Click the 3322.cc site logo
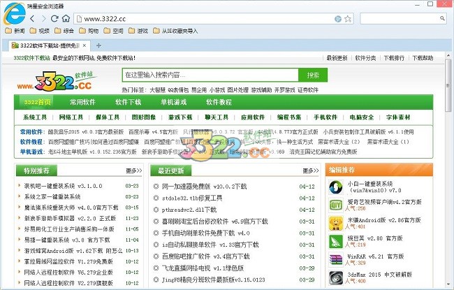The image size is (454, 290). click(57, 81)
